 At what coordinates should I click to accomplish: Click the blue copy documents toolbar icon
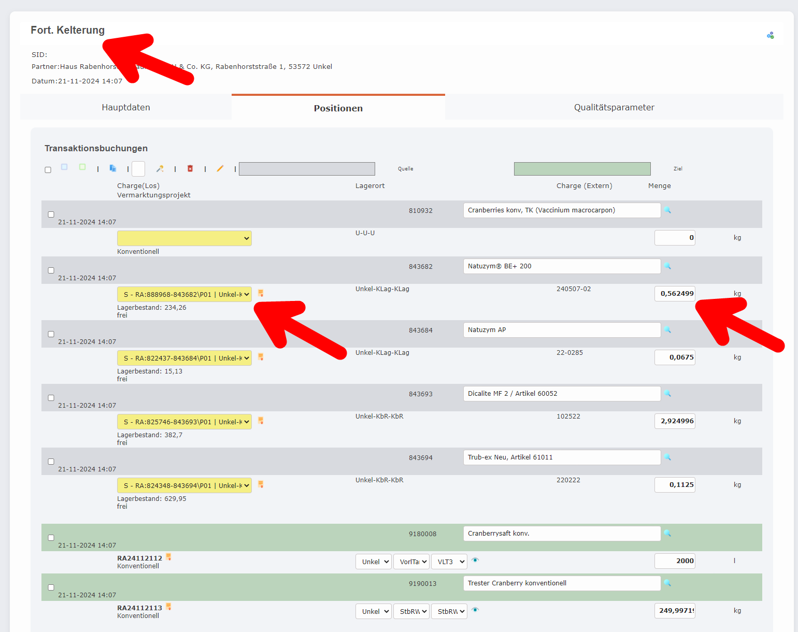[x=113, y=168]
